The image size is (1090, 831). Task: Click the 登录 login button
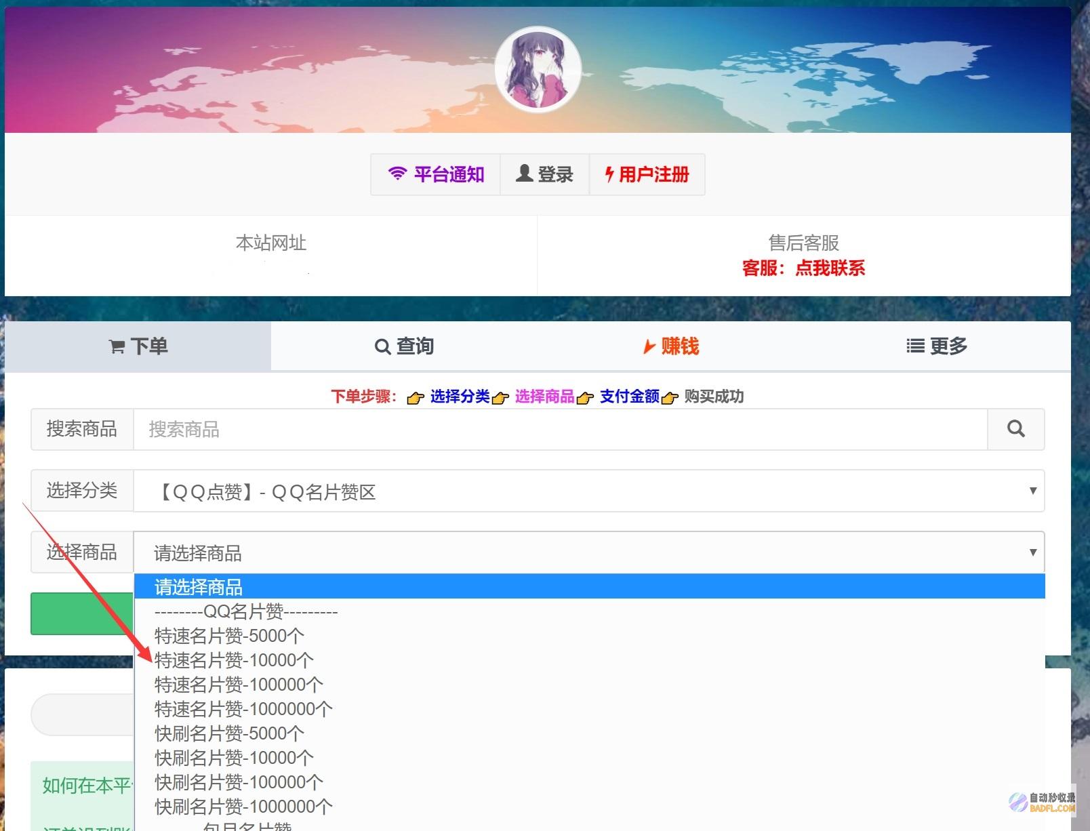544,175
